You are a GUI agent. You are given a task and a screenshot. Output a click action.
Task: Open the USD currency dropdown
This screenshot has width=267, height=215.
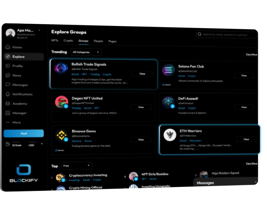(x=36, y=144)
